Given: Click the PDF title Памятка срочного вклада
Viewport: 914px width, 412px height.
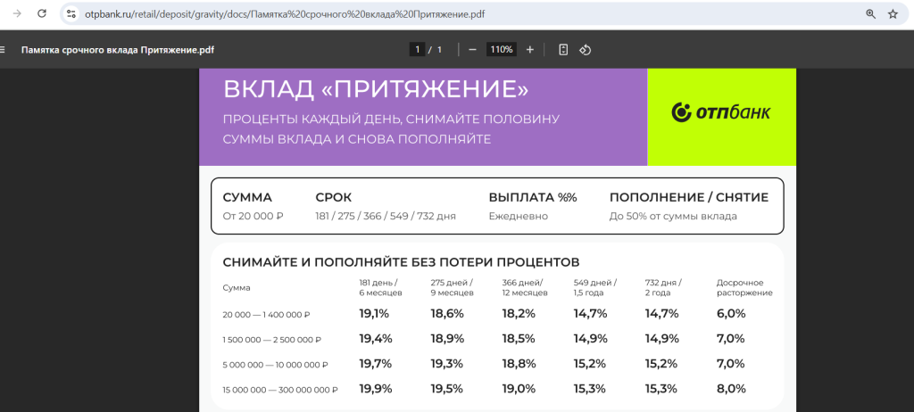Looking at the screenshot, I should click(118, 50).
